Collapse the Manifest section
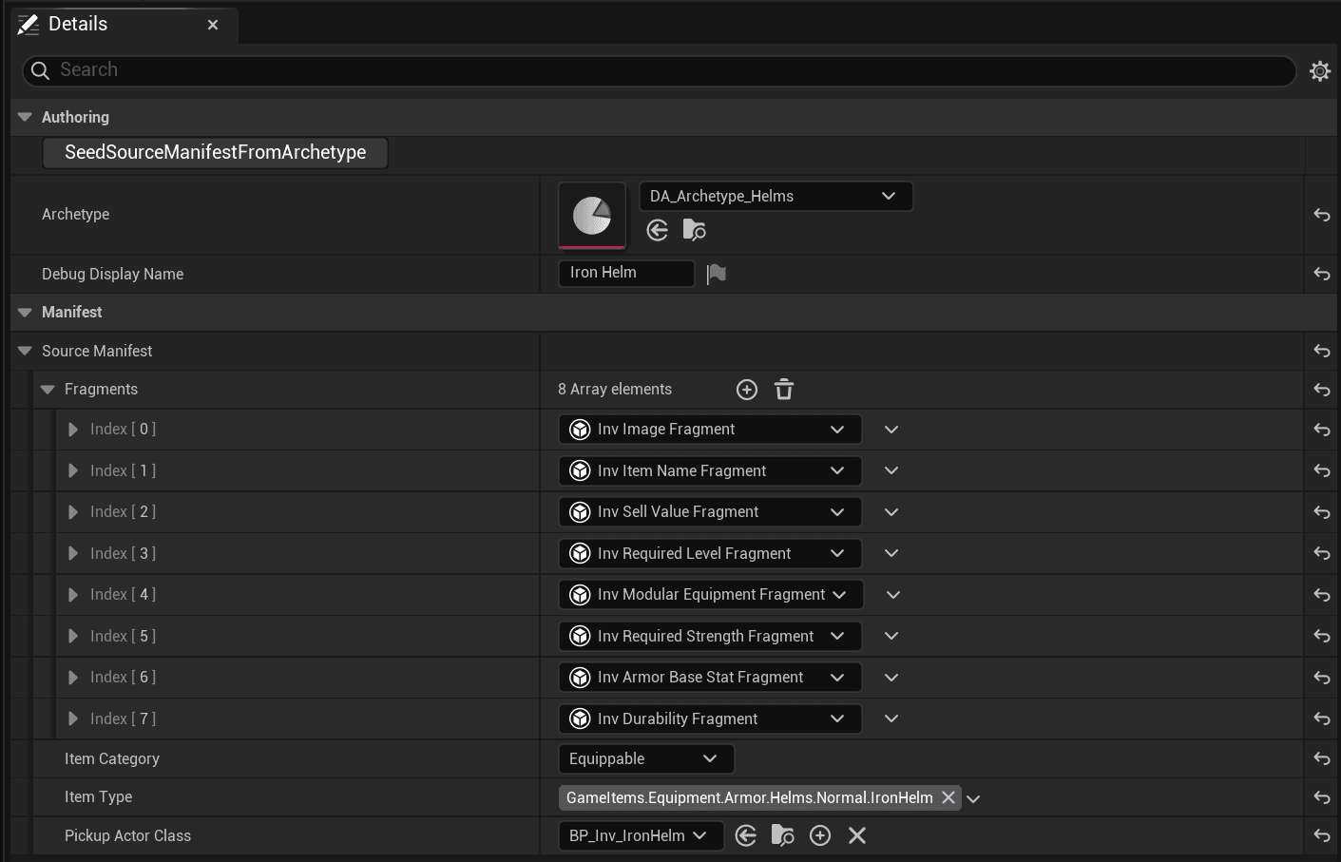Screen dimensions: 1341x862 pyautogui.click(x=25, y=312)
